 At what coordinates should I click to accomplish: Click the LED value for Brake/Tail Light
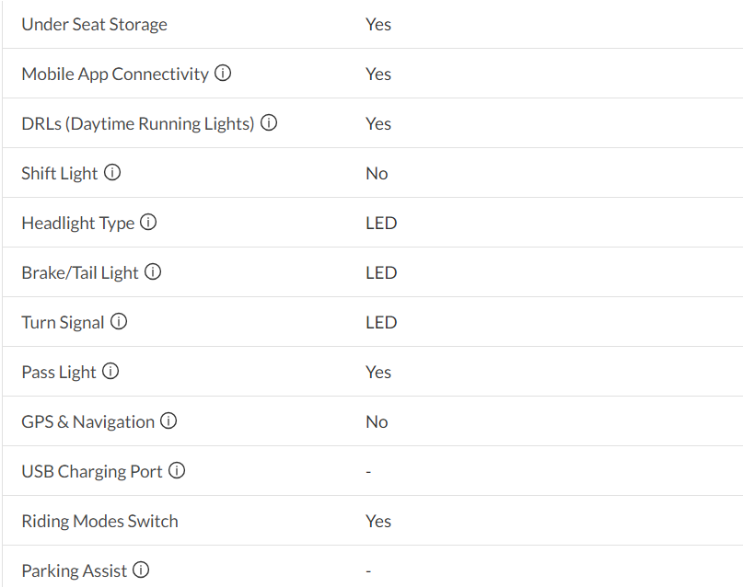coord(381,272)
